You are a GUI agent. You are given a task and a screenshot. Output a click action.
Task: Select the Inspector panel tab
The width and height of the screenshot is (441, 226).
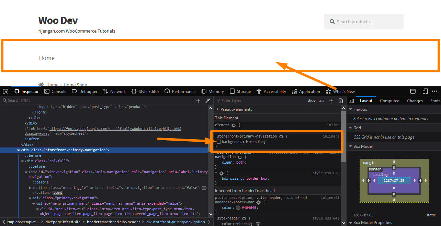point(26,92)
